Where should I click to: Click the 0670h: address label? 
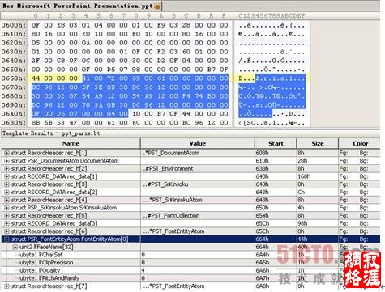pos(14,87)
